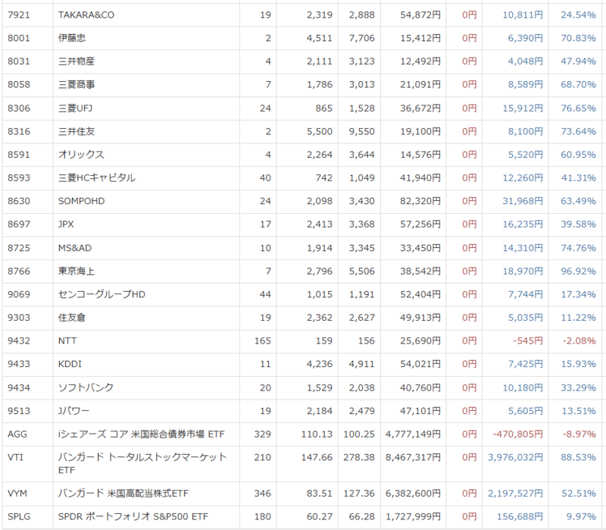Click the 三菱商事 stock name

pyautogui.click(x=77, y=85)
